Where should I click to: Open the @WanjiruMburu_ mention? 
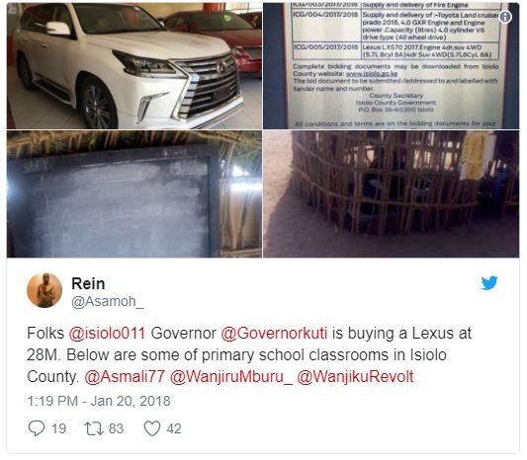(x=231, y=376)
